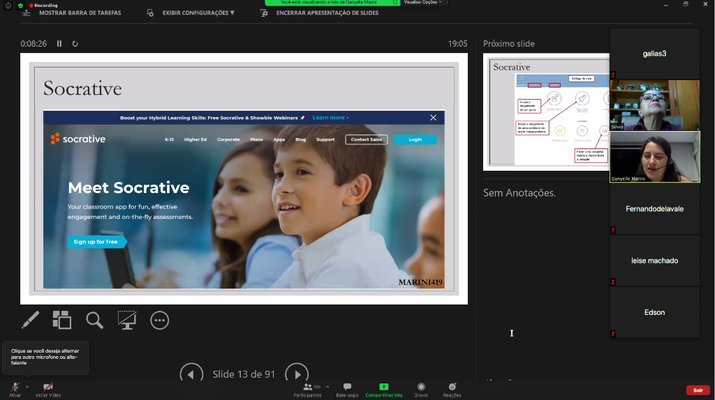Close the Socrative webinar banner
The height and width of the screenshot is (400, 715).
[433, 117]
